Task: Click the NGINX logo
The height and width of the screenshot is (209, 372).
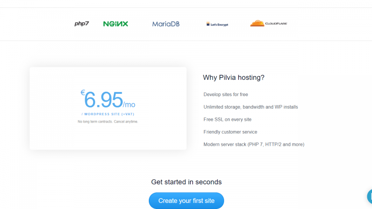Action: (x=115, y=24)
